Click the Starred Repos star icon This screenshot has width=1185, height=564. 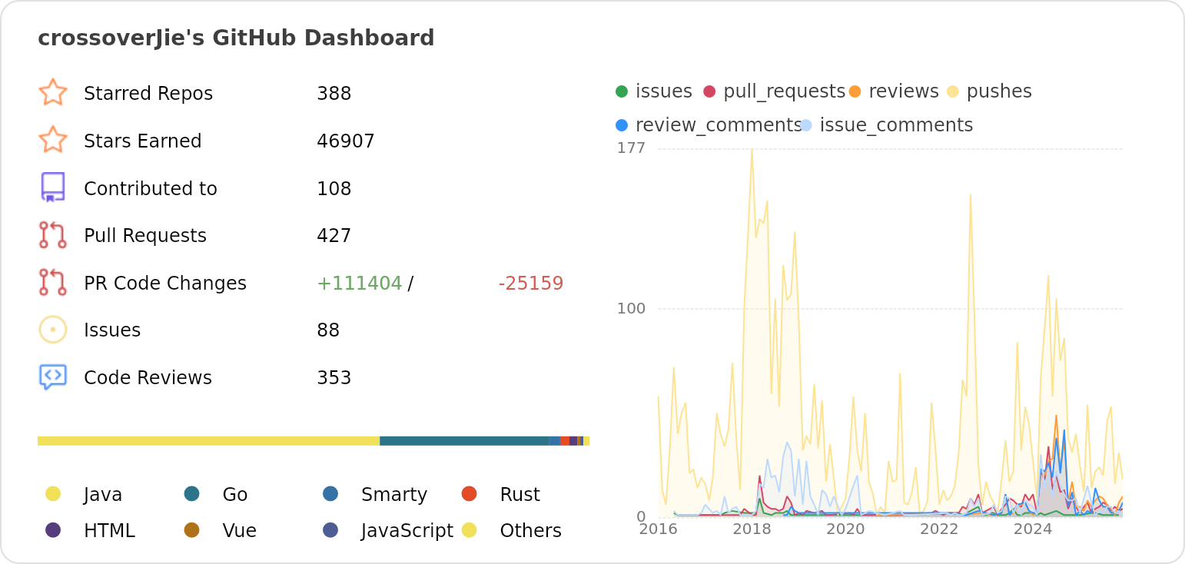[x=53, y=92]
